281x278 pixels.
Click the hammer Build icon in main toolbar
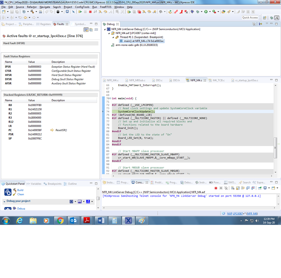[32, 12]
